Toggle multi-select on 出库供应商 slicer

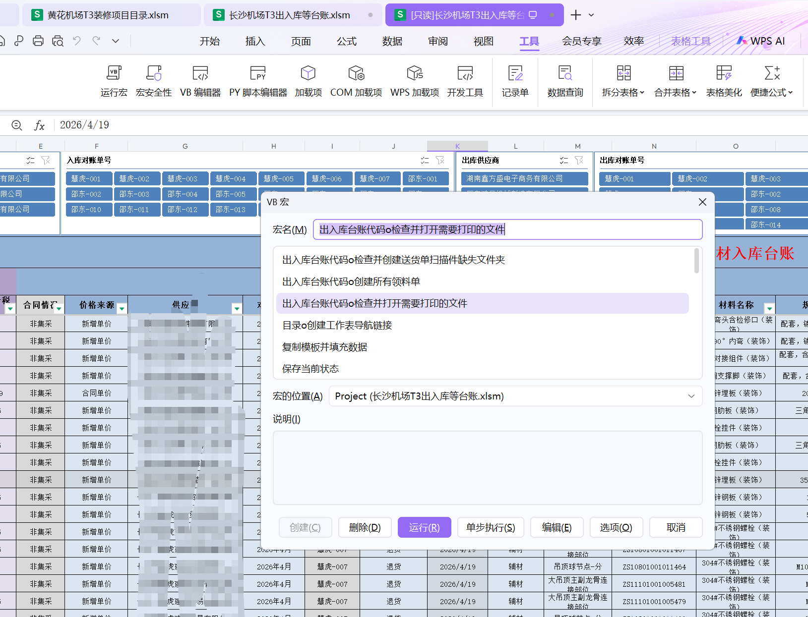pos(563,160)
